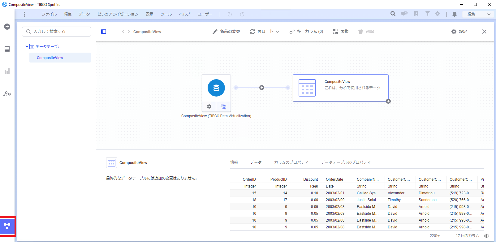Click the 置換 replace button
This screenshot has height=242, width=496.
pos(341,32)
